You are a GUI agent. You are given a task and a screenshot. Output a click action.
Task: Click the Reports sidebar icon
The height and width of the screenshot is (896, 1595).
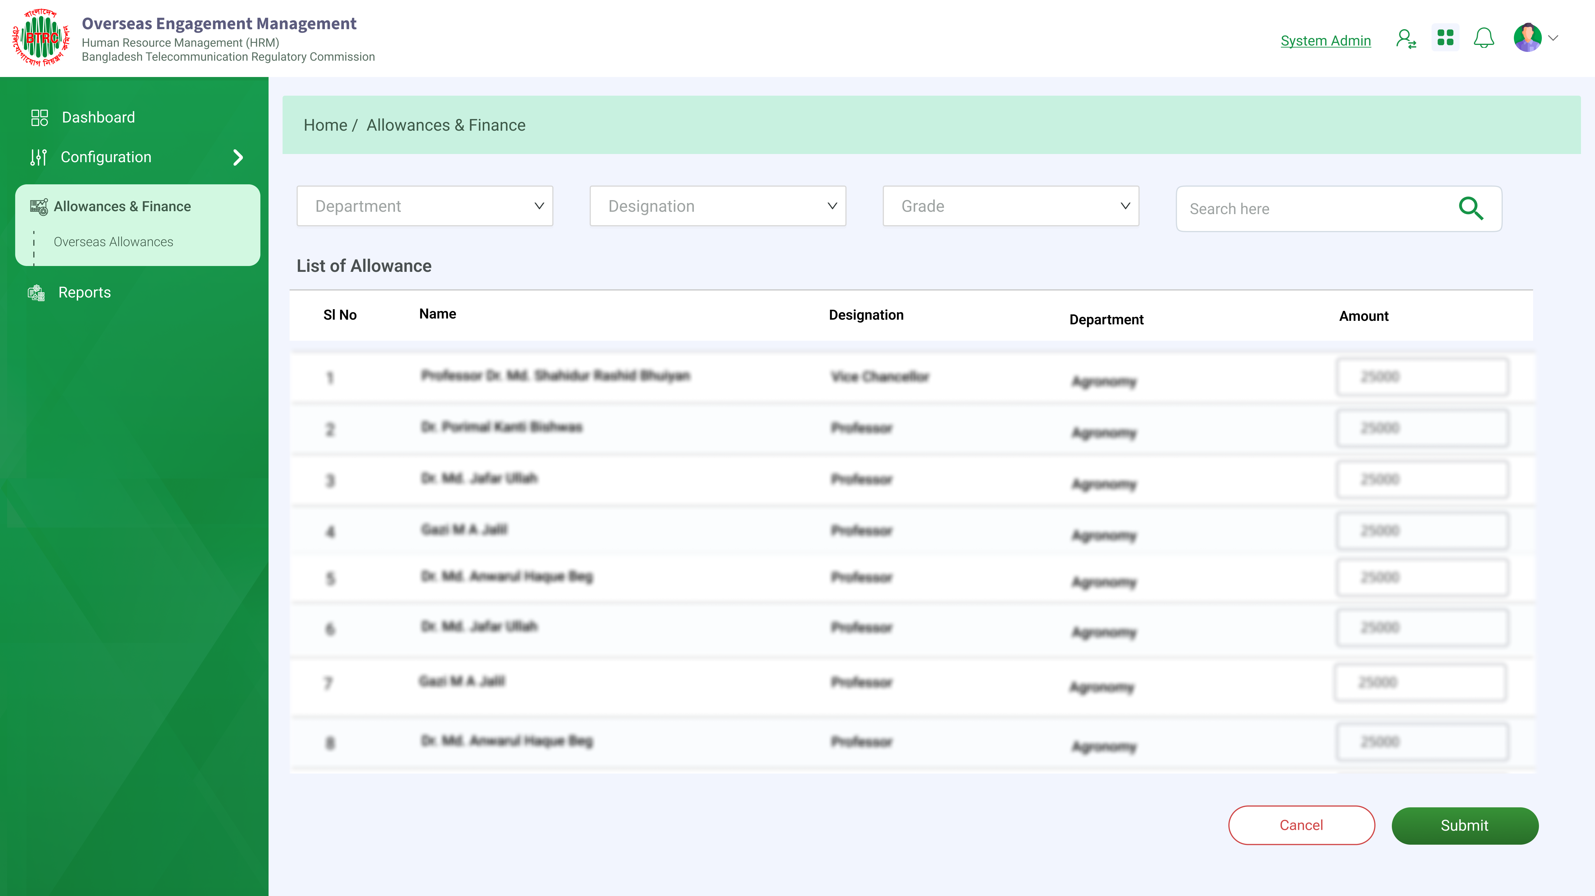point(36,293)
